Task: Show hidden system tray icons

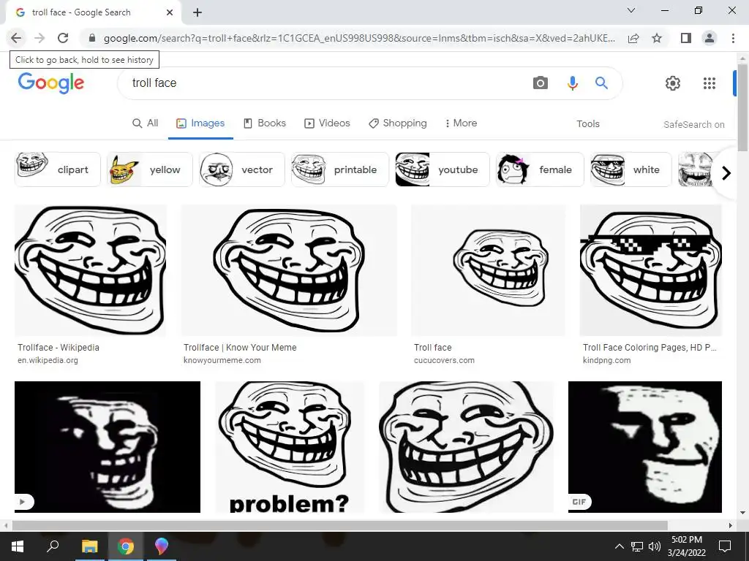Action: pyautogui.click(x=619, y=546)
